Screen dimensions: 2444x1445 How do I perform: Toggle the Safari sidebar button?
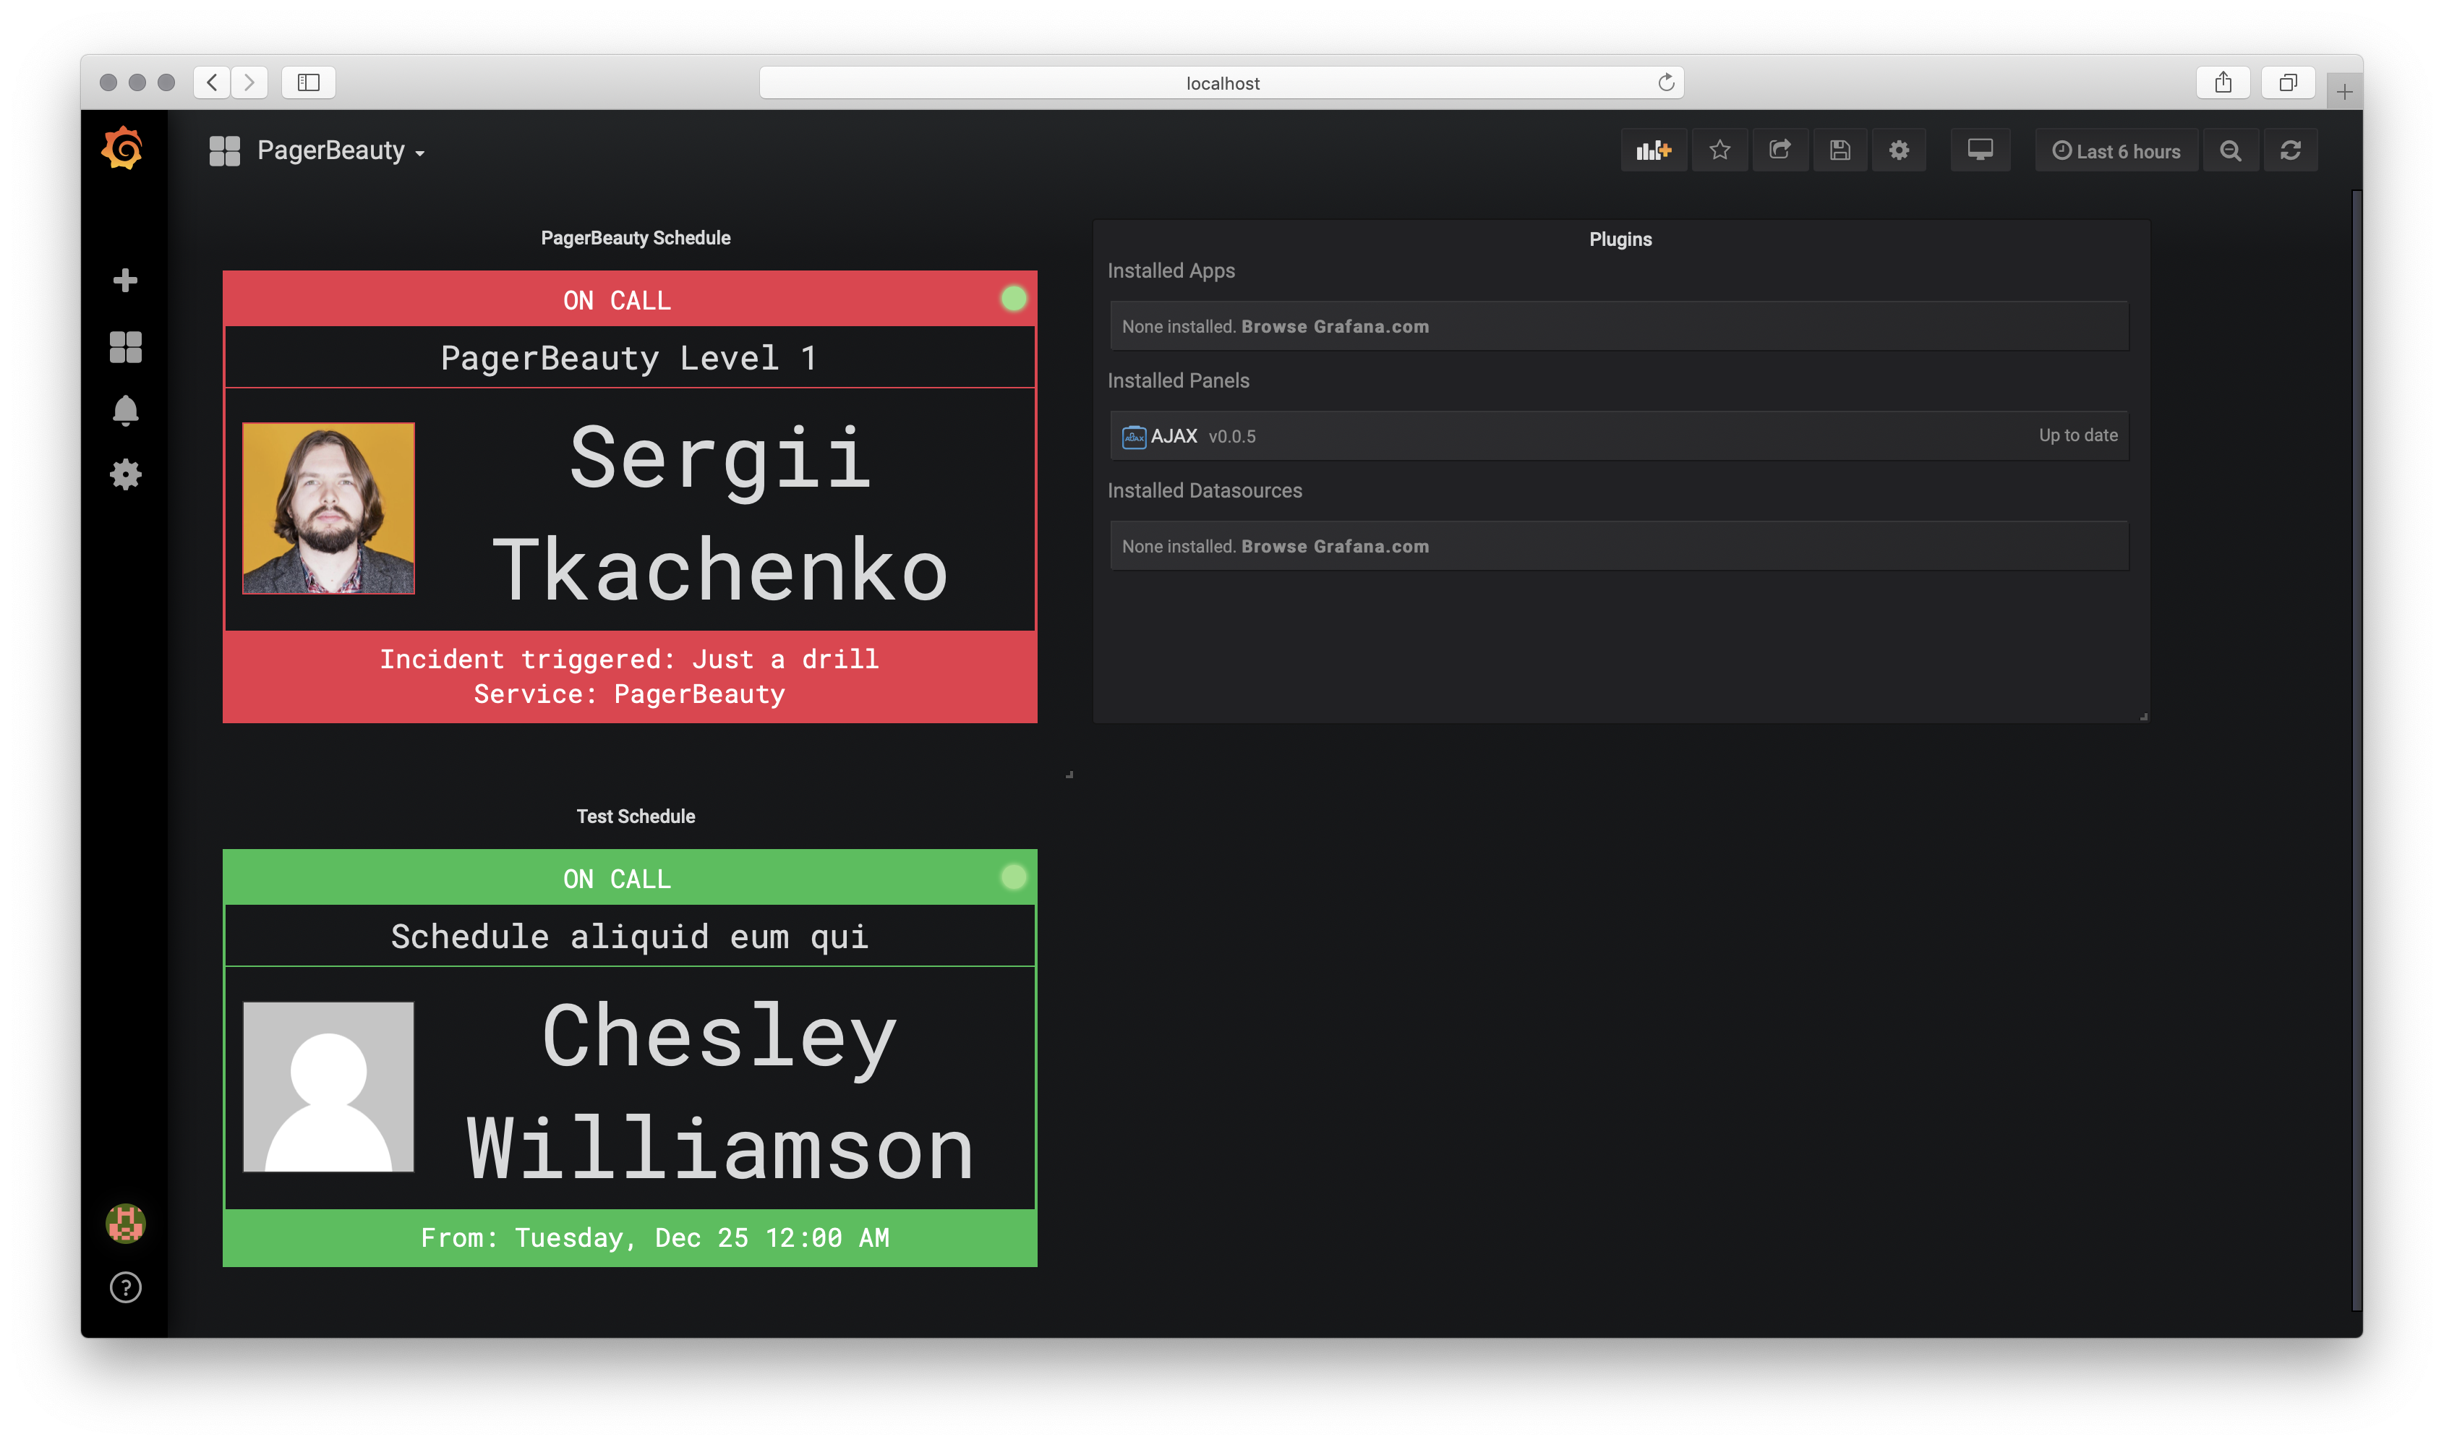coord(309,82)
